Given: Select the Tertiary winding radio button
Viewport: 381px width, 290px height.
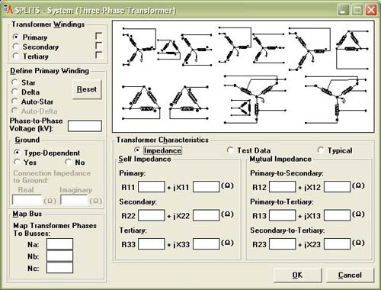Looking at the screenshot, I should tap(16, 56).
